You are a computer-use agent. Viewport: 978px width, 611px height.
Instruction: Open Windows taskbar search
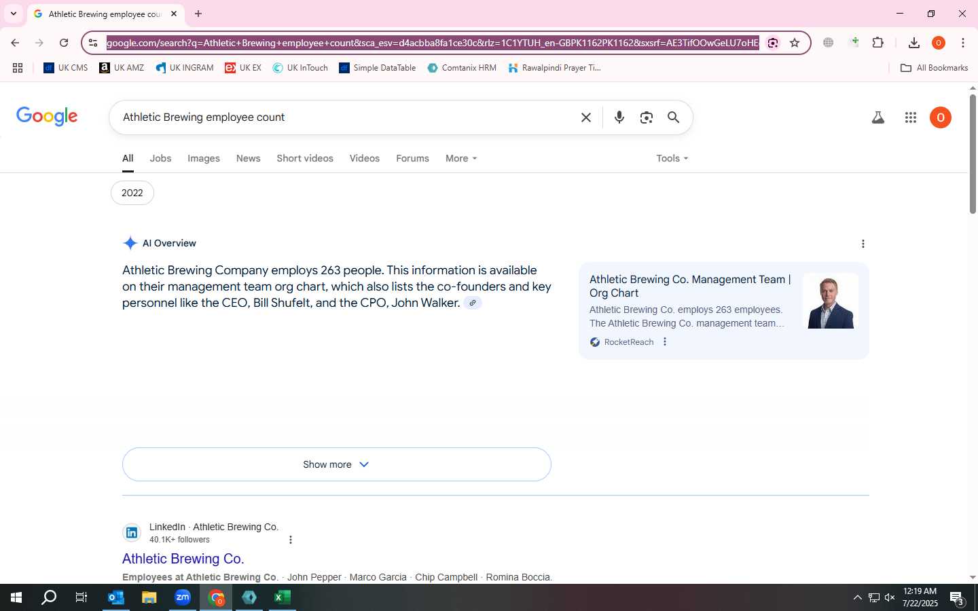point(49,597)
